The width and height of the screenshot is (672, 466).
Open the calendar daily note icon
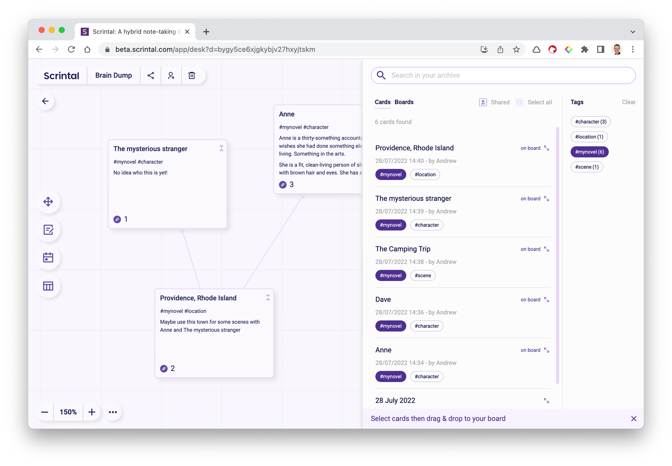coord(48,258)
